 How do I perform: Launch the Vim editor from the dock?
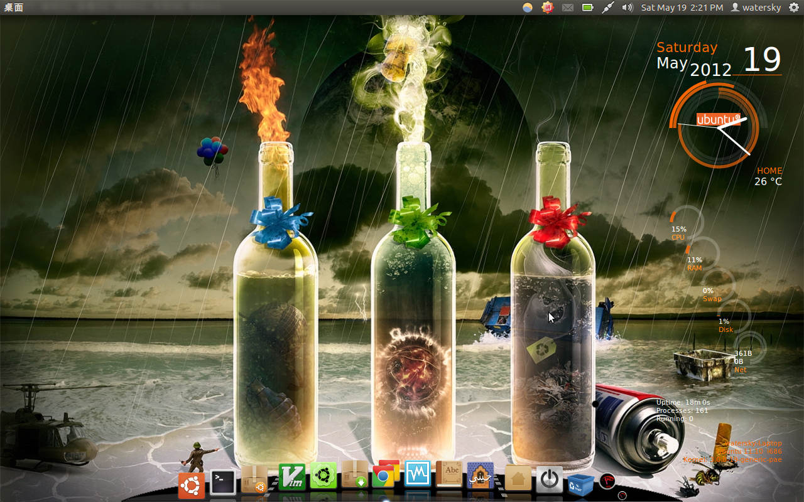(x=292, y=477)
